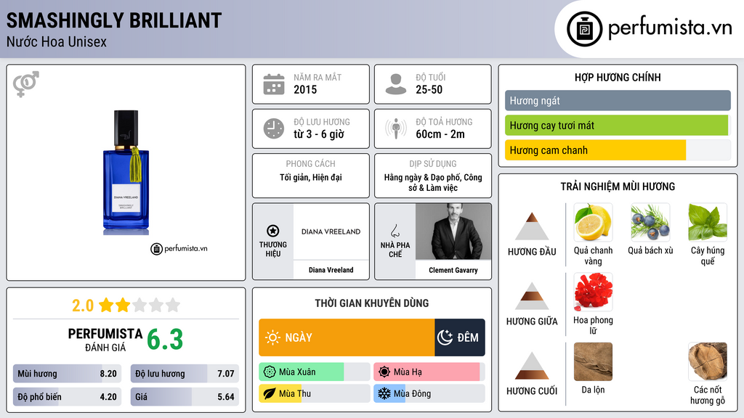This screenshot has width=744, height=418.
Task: Select the Hoa phong lữ geranium image
Action: pyautogui.click(x=593, y=292)
